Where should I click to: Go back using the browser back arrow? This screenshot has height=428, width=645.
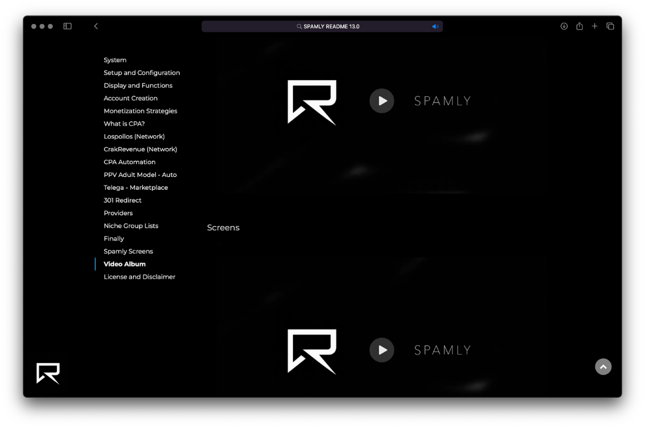[96, 26]
